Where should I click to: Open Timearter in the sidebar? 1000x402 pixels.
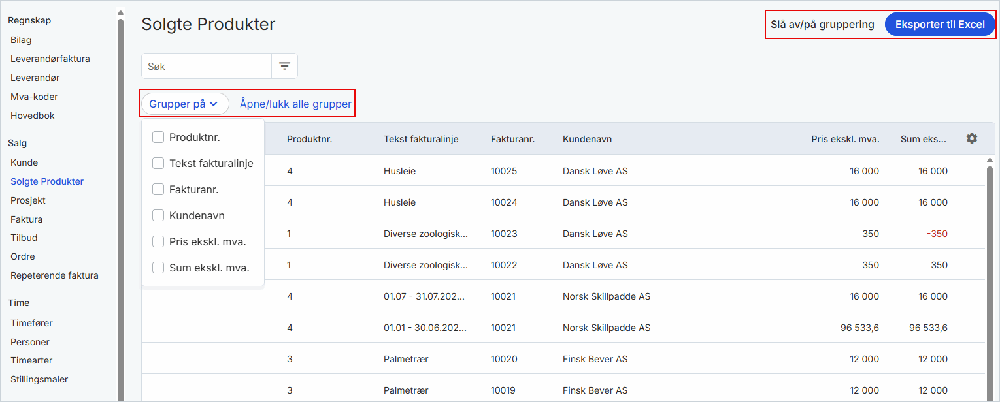(31, 360)
